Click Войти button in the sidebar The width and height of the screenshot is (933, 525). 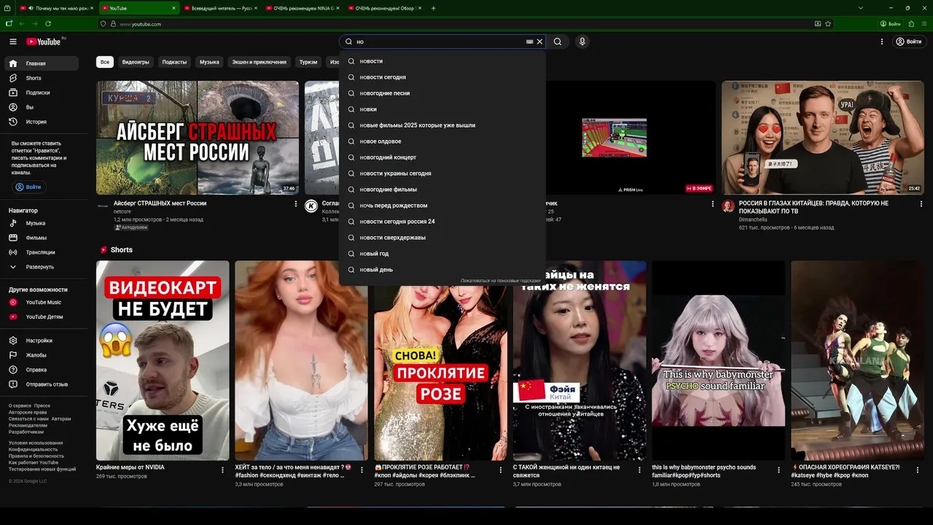click(28, 187)
